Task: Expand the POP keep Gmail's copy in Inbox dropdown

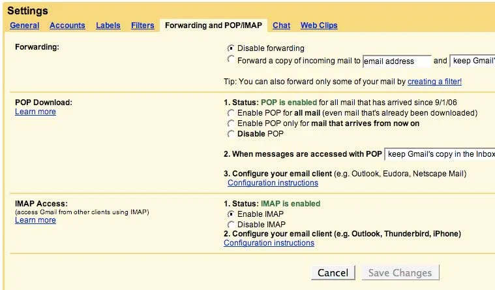Action: pyautogui.click(x=440, y=154)
